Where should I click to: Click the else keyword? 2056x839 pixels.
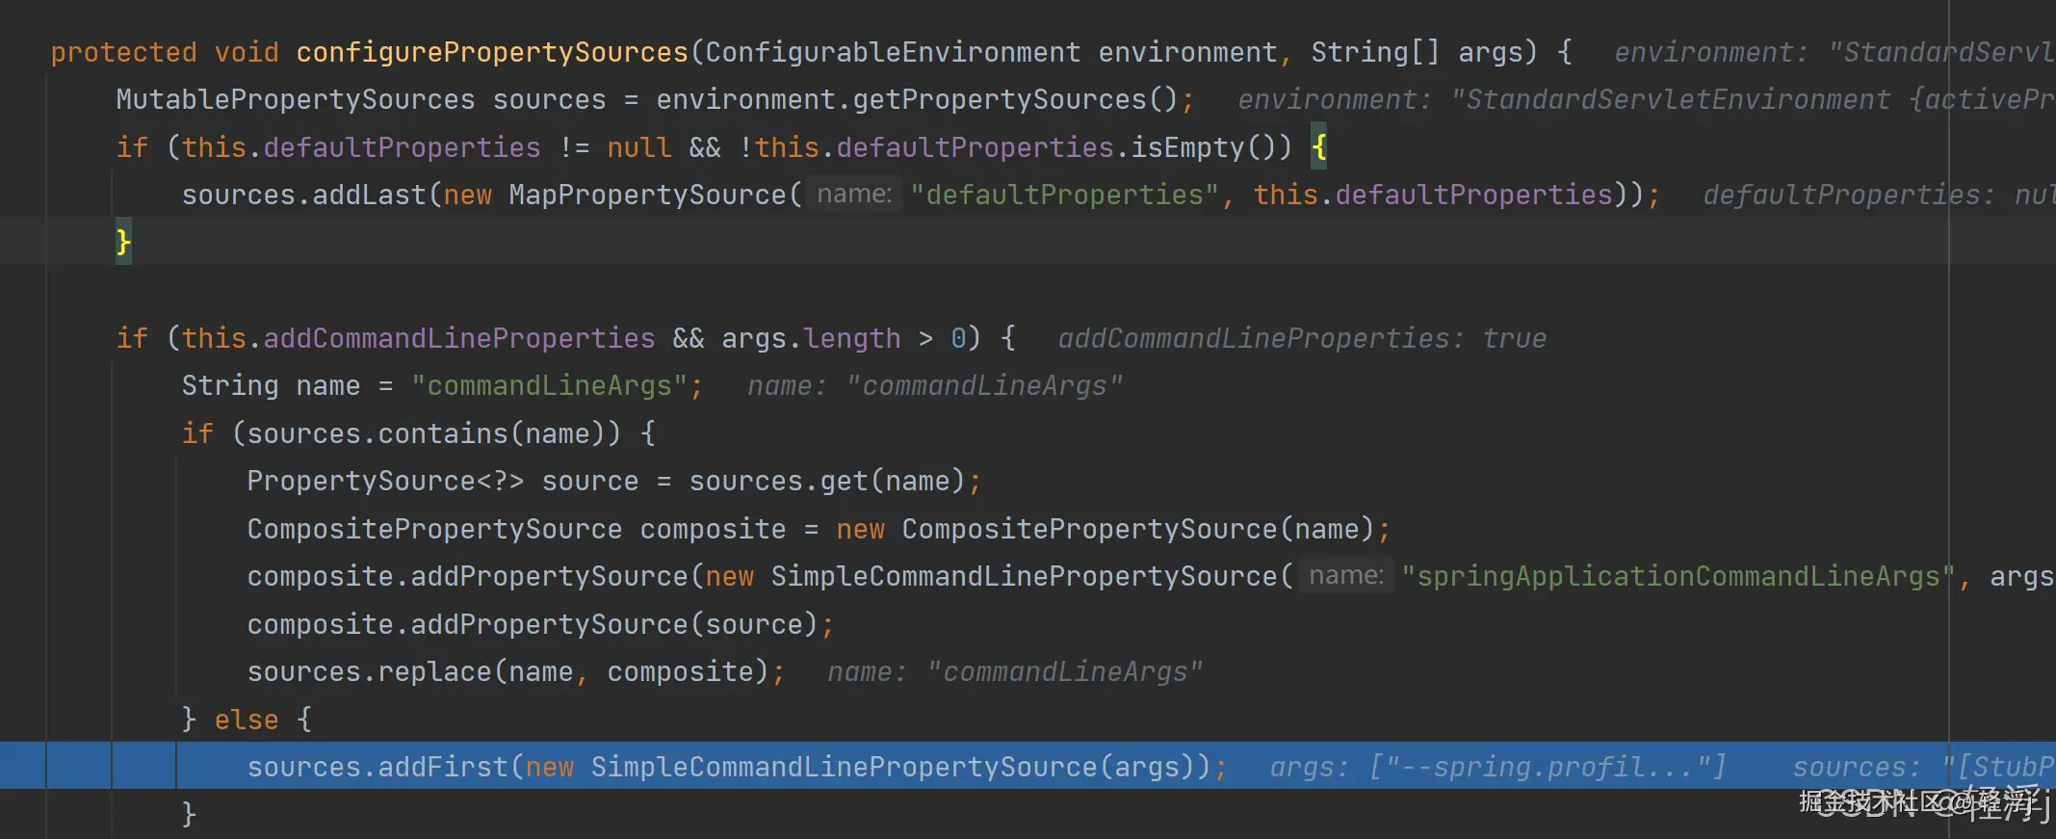pos(247,720)
